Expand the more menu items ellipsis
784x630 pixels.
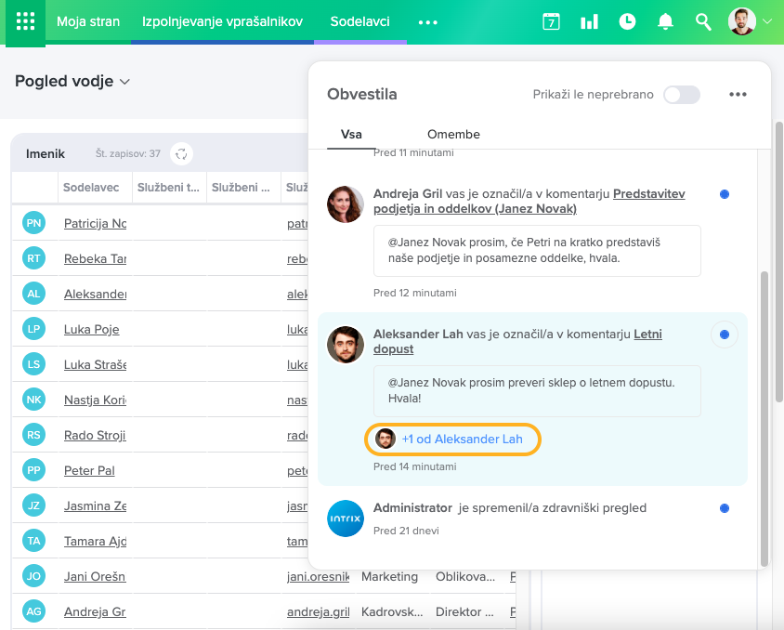pos(427,21)
